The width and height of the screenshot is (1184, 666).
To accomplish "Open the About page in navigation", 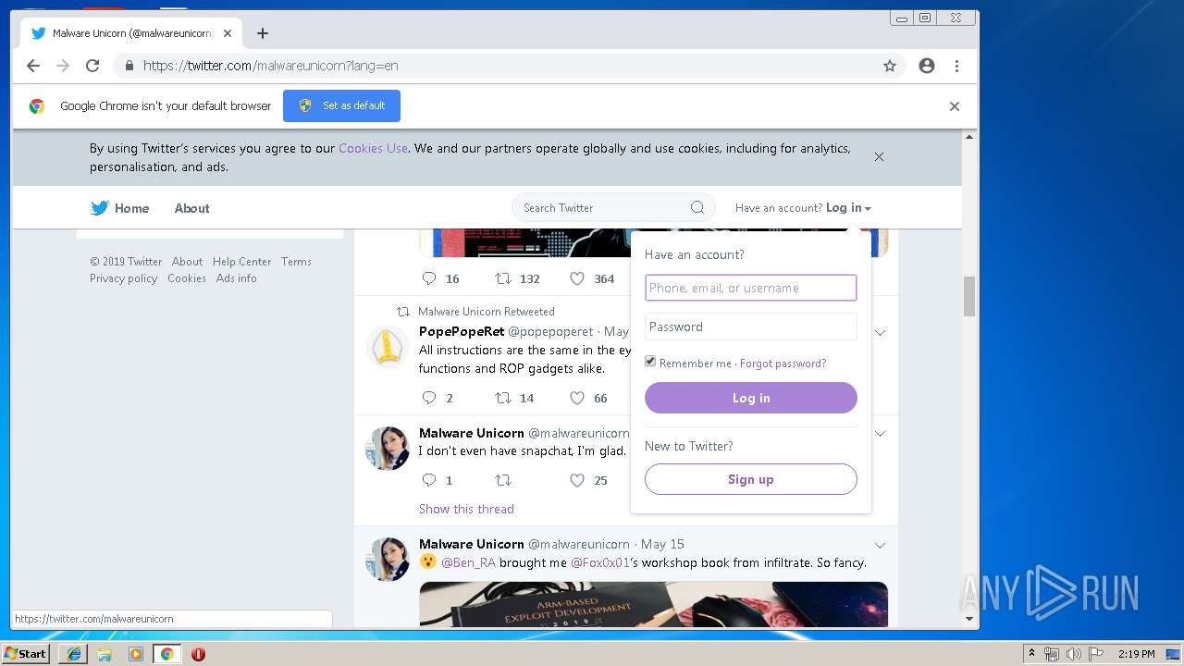I will click(191, 208).
